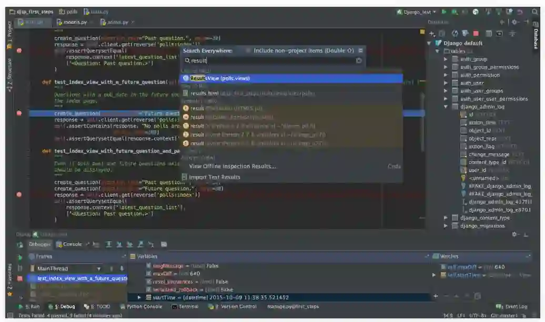The width and height of the screenshot is (545, 322).
Task: Toggle breakpoint on lower response = client.get line
Action: pyautogui.click(x=19, y=195)
